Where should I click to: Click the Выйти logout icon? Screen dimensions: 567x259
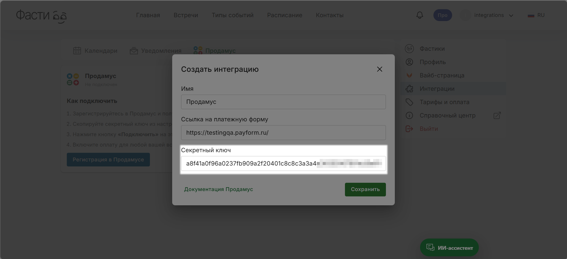[409, 129]
